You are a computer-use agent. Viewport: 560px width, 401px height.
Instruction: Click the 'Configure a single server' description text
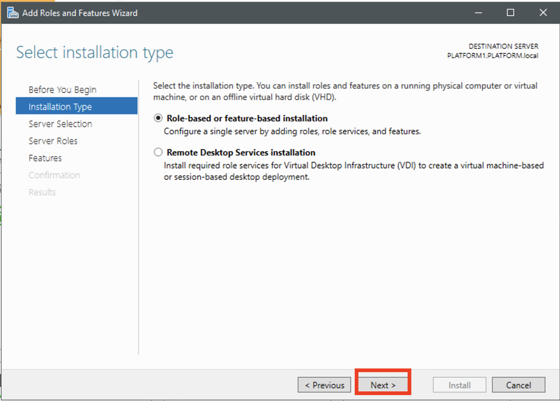292,131
